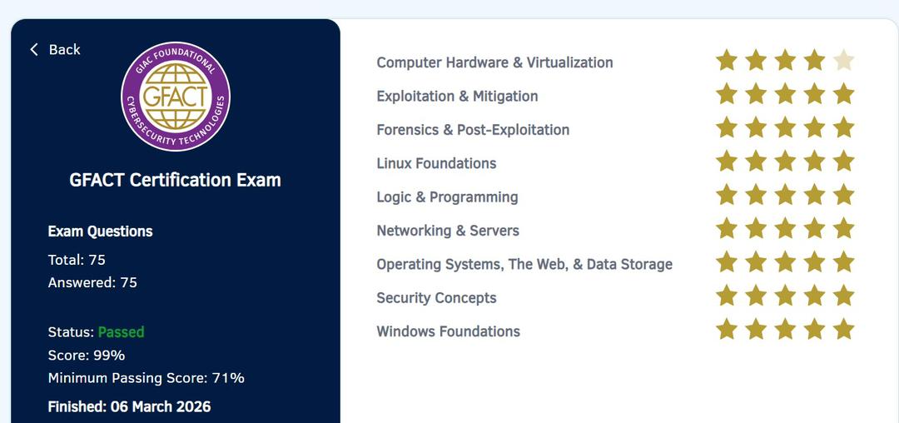Click the first star for Computer Hardware & Virtualization
The width and height of the screenshot is (899, 423).
(727, 60)
